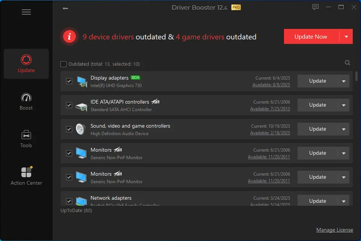The width and height of the screenshot is (361, 241).
Task: Select the Standard SATA AHCI Controller text
Action: [x=121, y=110]
